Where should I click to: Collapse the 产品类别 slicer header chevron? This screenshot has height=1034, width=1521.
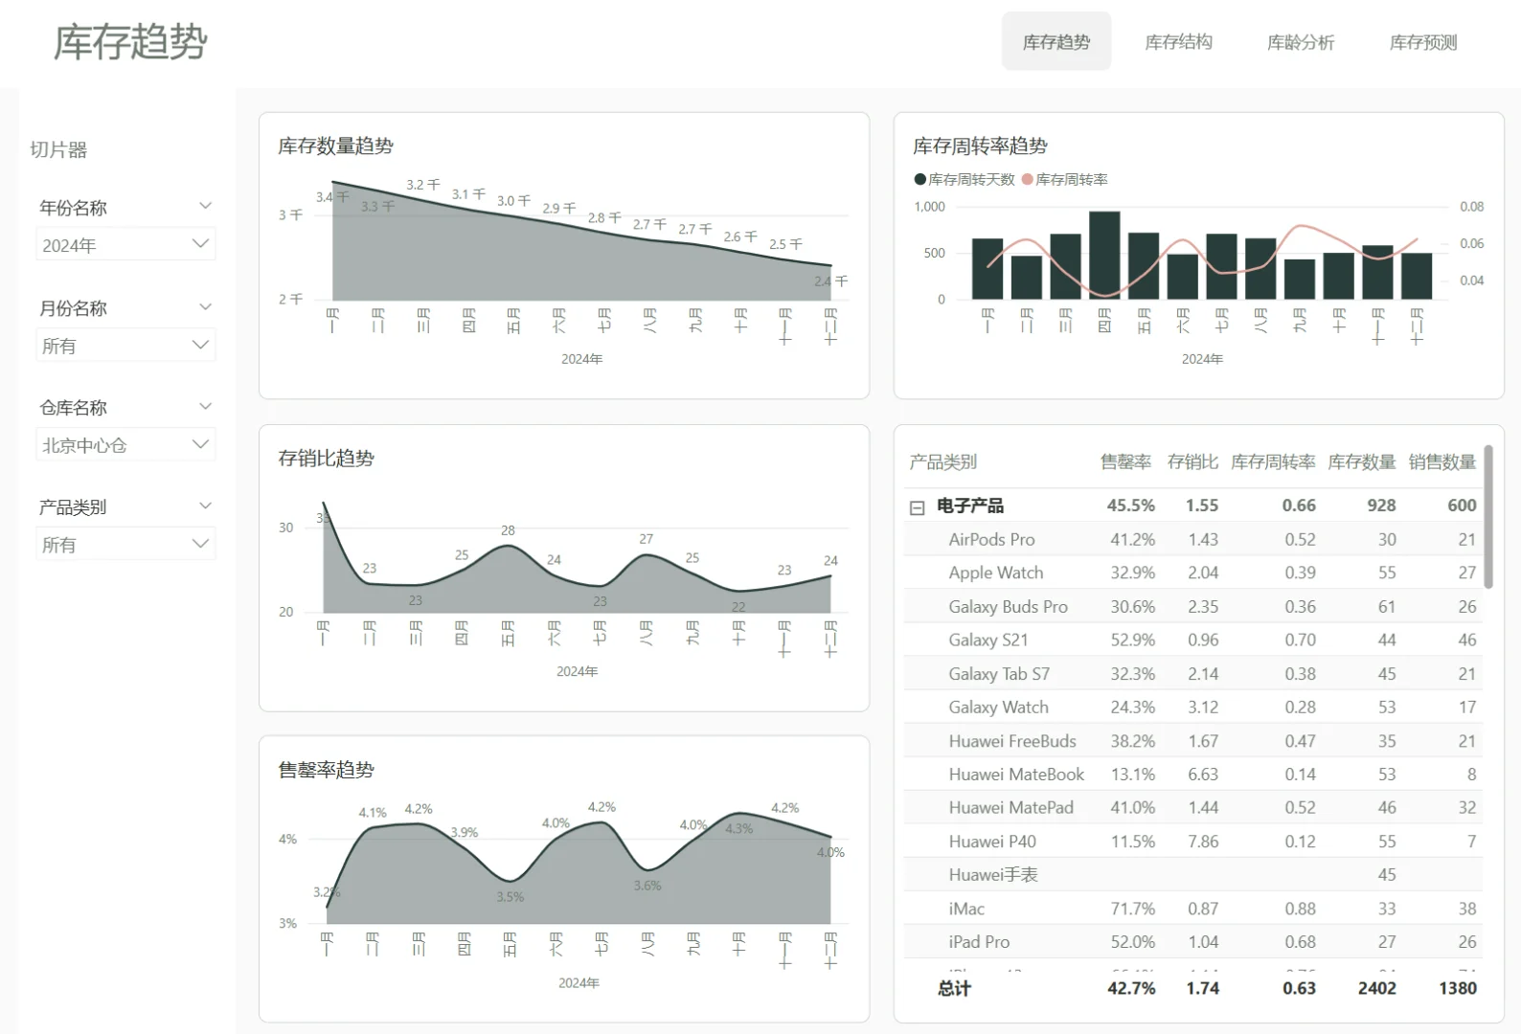(205, 506)
